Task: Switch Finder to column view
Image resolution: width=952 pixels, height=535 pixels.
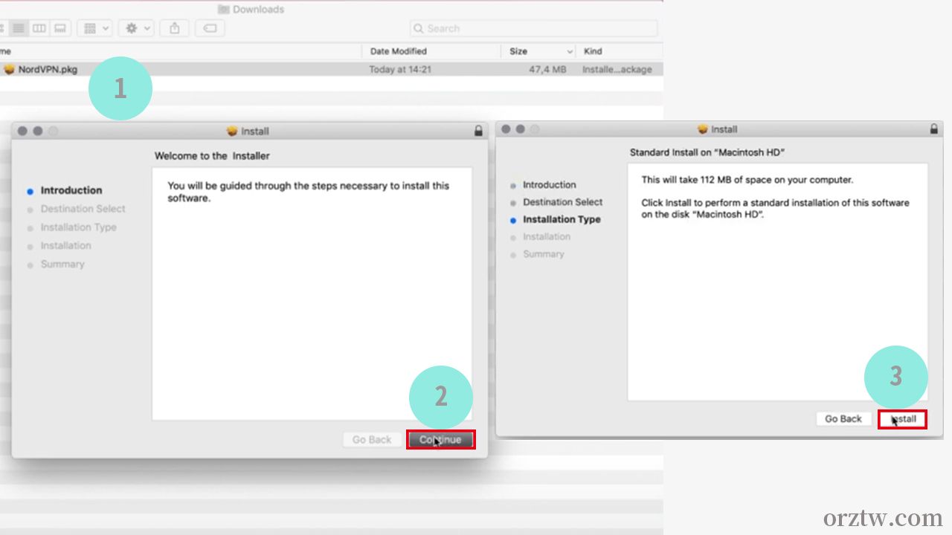Action: coord(39,28)
